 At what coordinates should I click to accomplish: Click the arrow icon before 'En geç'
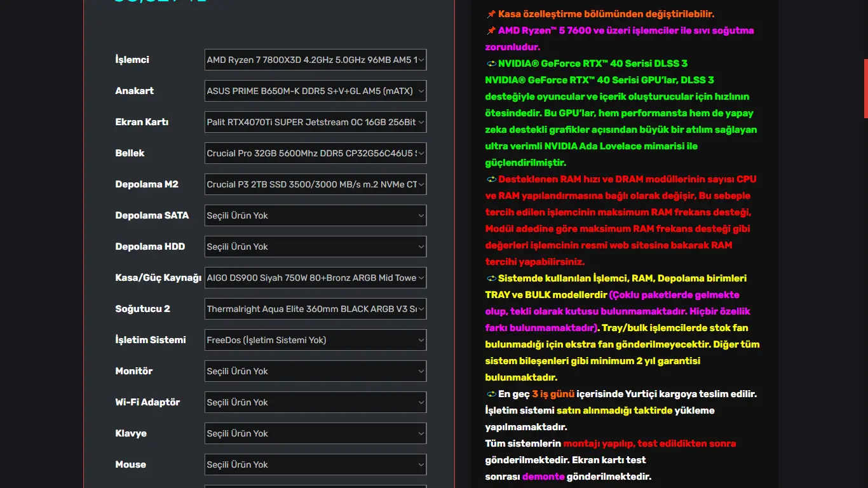[x=491, y=394]
